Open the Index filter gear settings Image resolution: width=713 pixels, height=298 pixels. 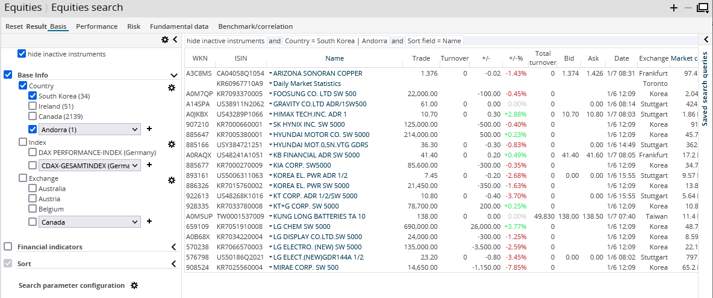pos(171,144)
